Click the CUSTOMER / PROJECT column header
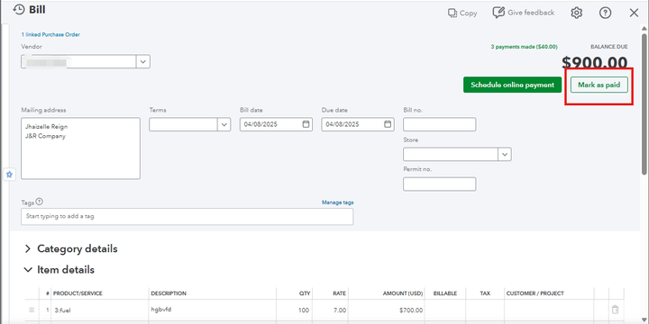 (535, 293)
